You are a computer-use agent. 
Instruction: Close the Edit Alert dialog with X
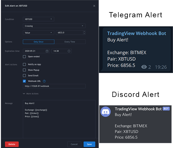(94, 6)
